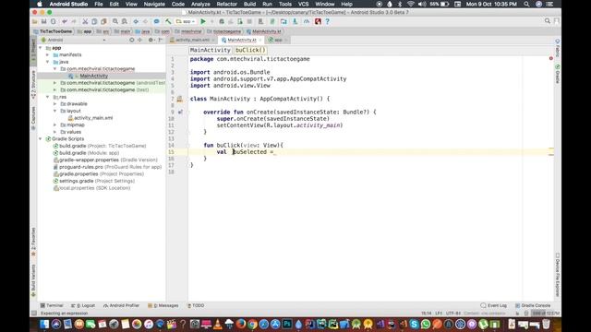
Task: Collapse the Gradle Scripts node
Action: coord(41,139)
